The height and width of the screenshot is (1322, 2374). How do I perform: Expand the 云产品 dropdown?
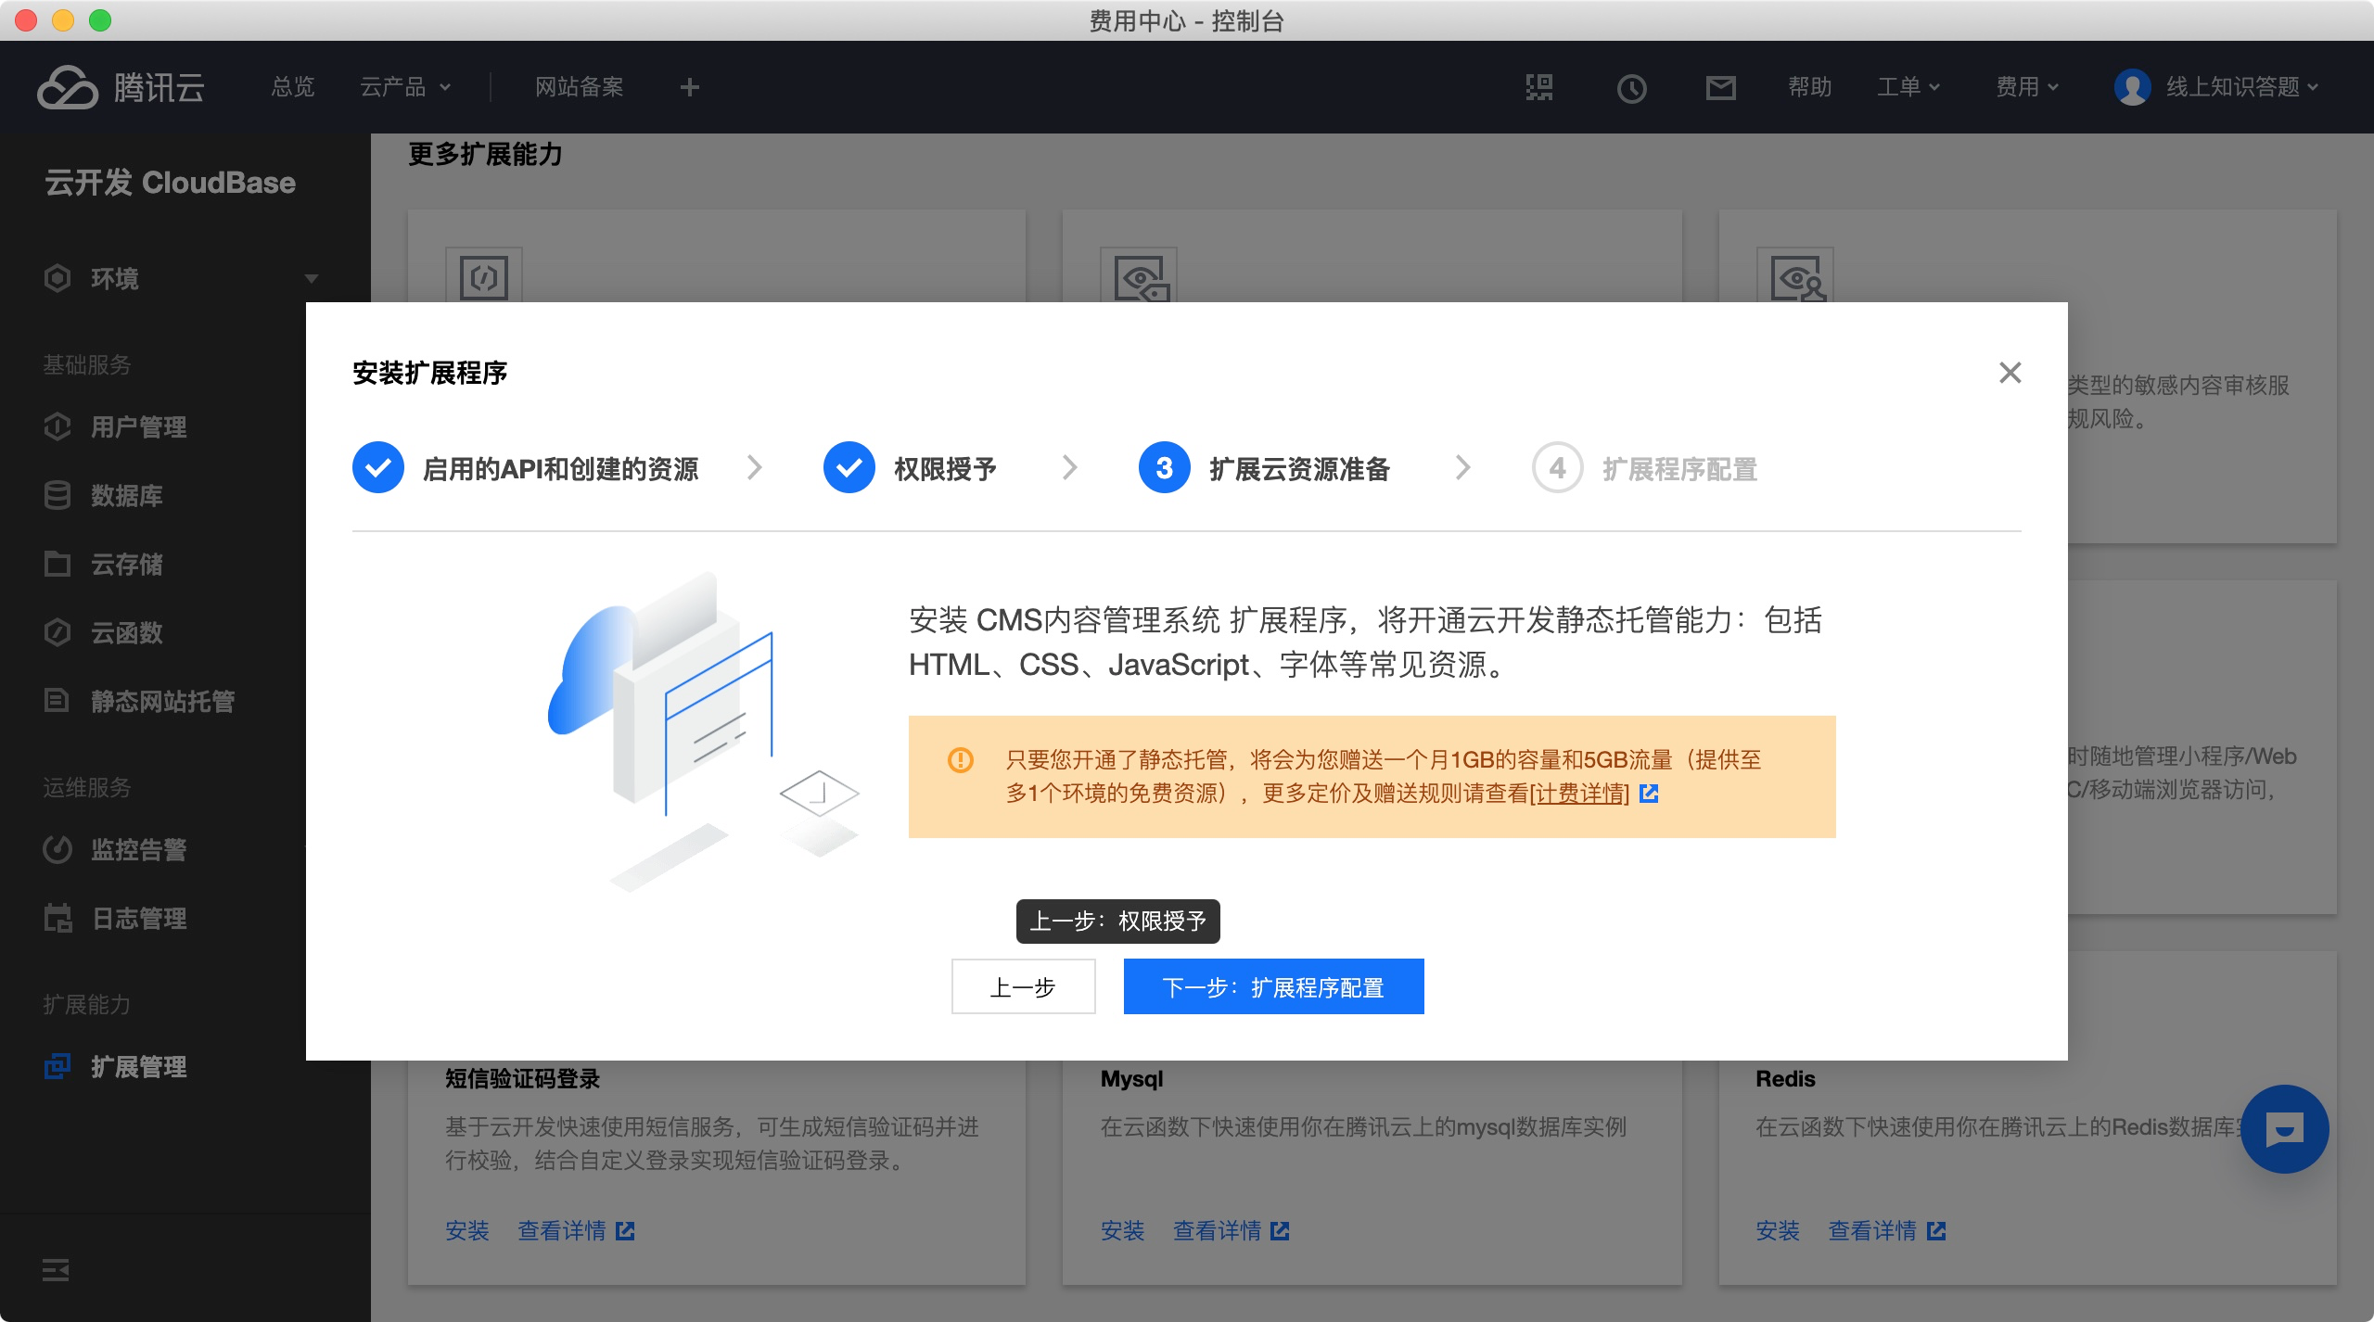click(404, 87)
